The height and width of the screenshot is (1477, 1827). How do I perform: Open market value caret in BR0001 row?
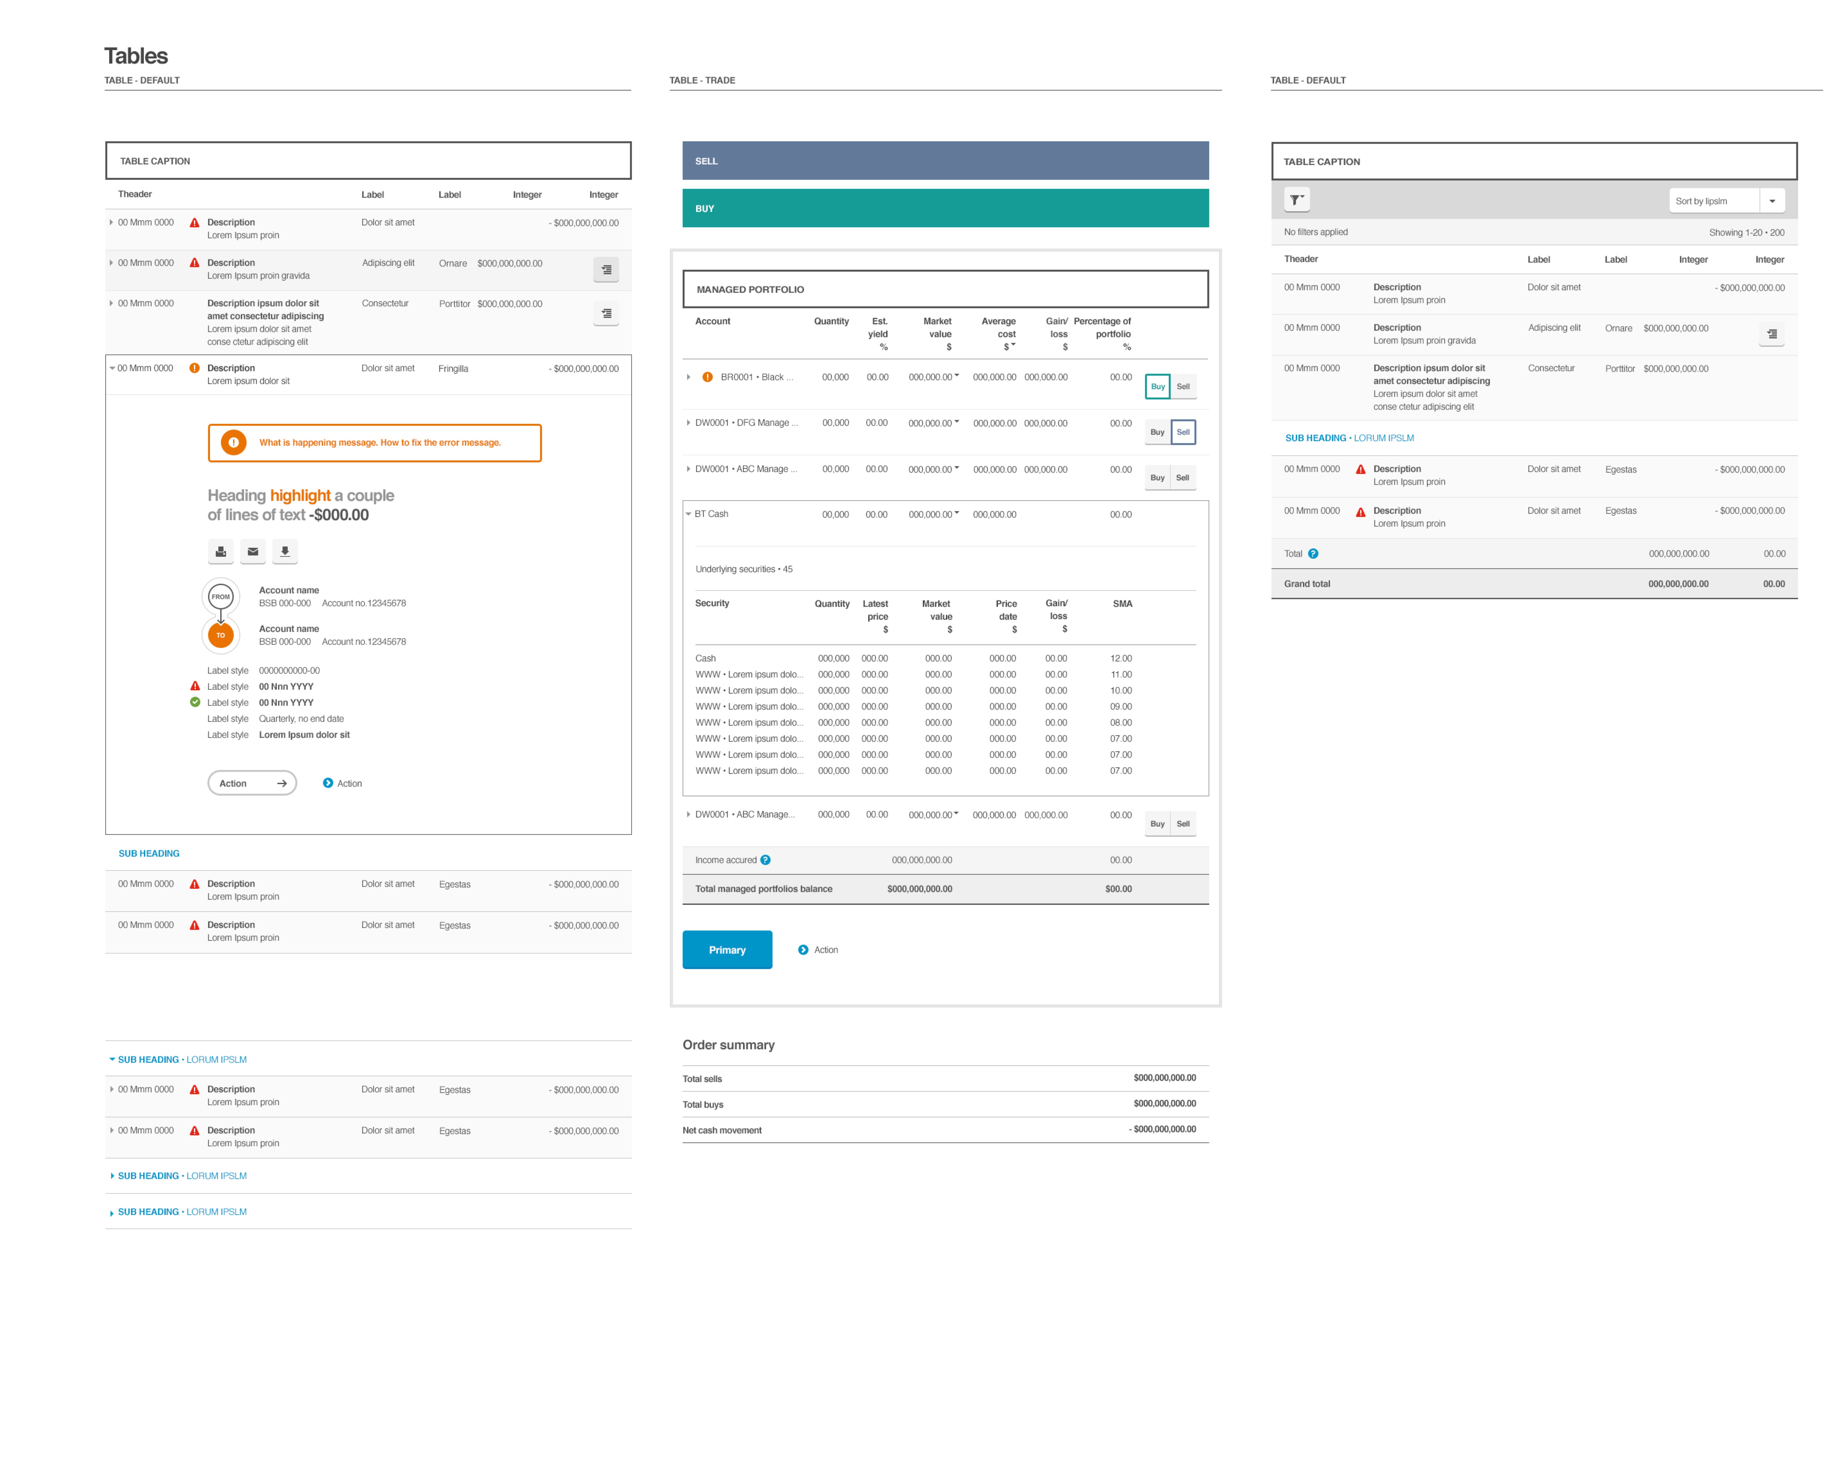click(957, 375)
